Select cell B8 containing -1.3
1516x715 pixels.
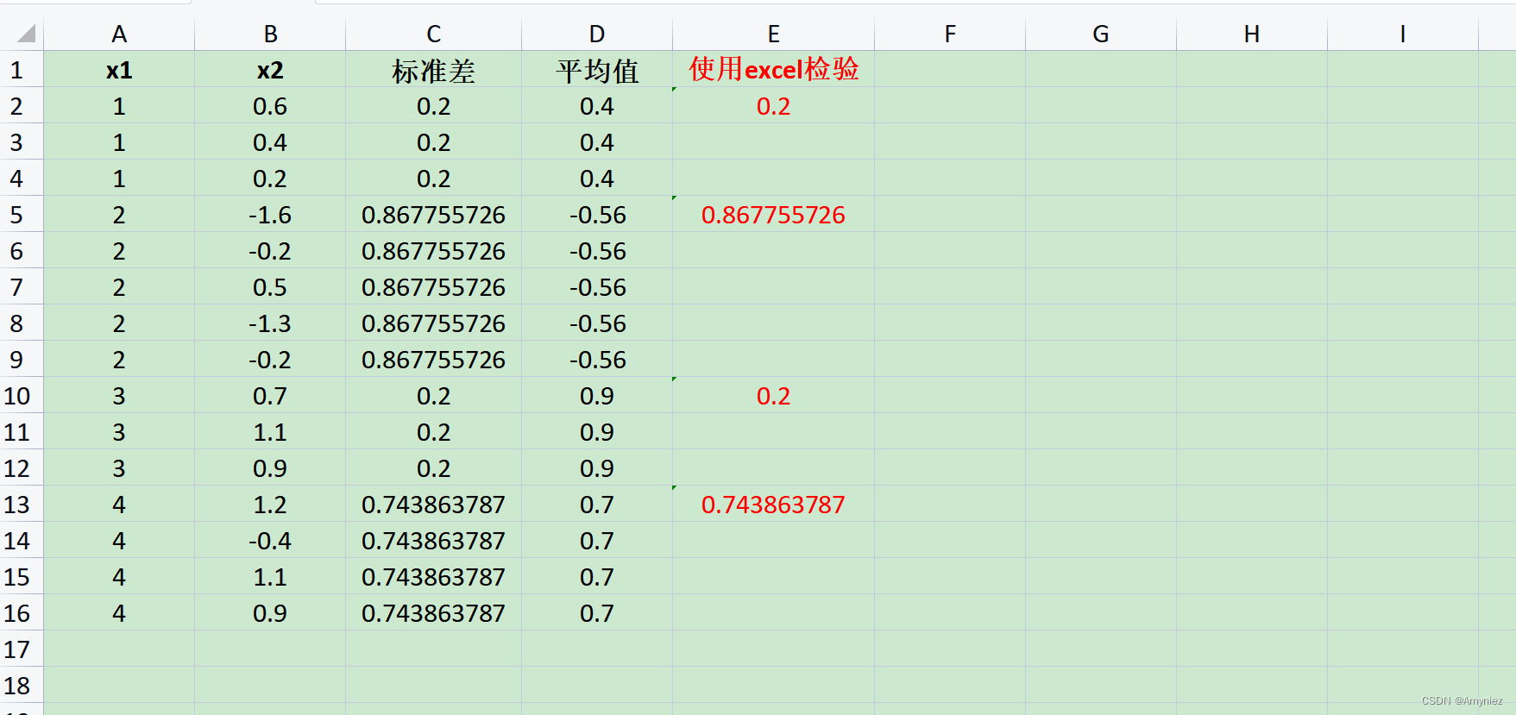coord(270,323)
